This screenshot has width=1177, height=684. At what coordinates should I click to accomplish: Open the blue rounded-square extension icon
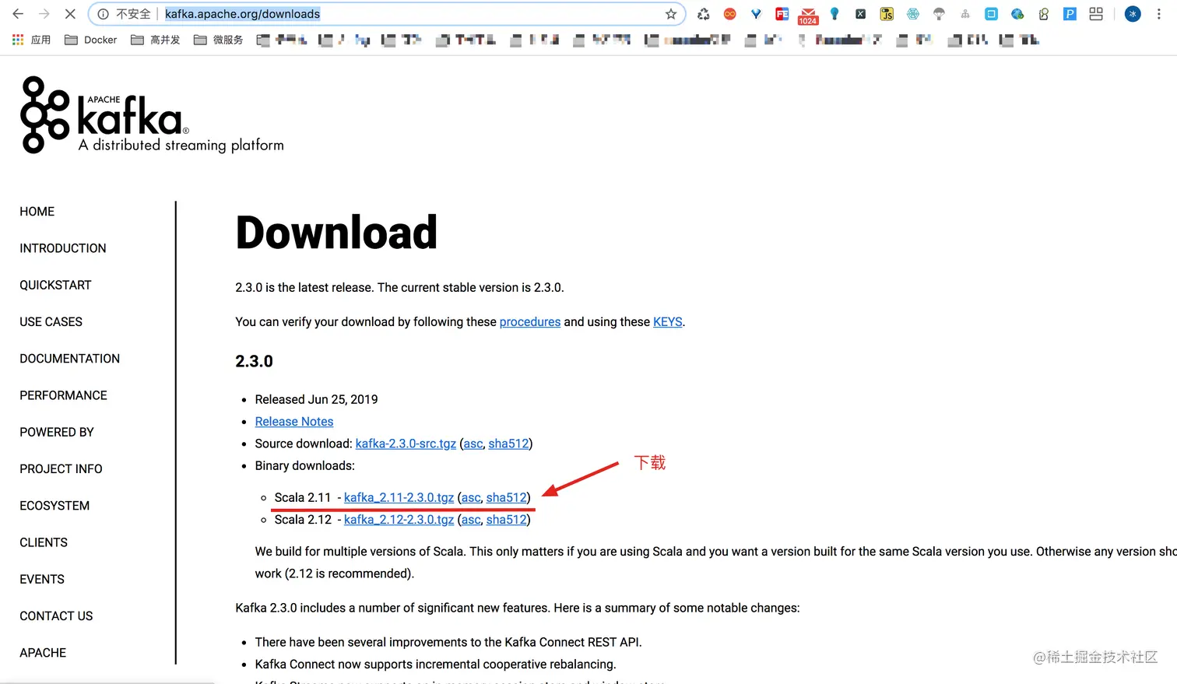[991, 14]
